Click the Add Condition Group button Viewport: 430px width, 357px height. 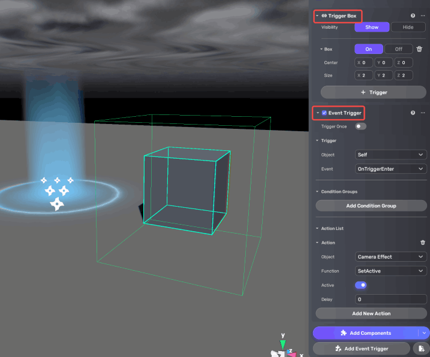371,205
